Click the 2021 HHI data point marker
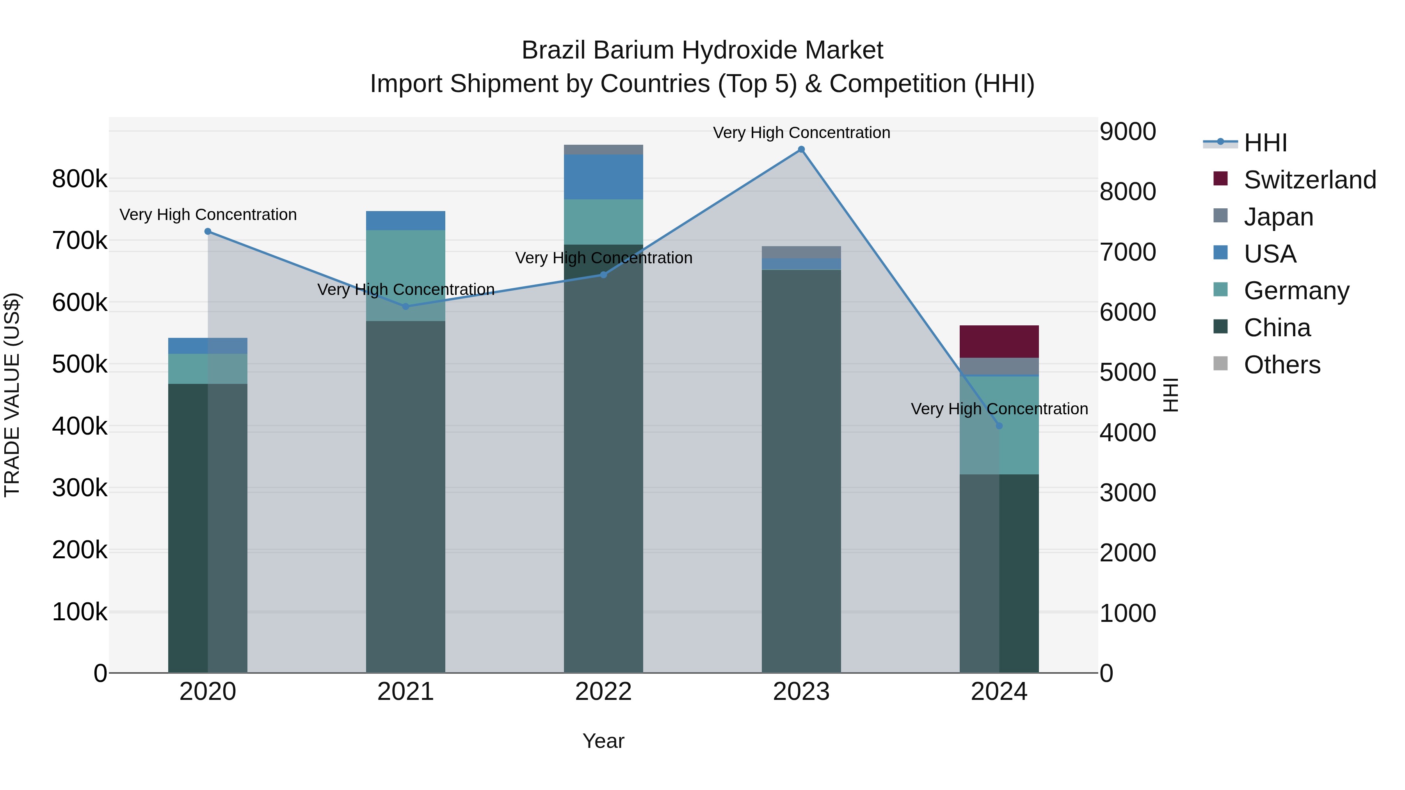 405,306
